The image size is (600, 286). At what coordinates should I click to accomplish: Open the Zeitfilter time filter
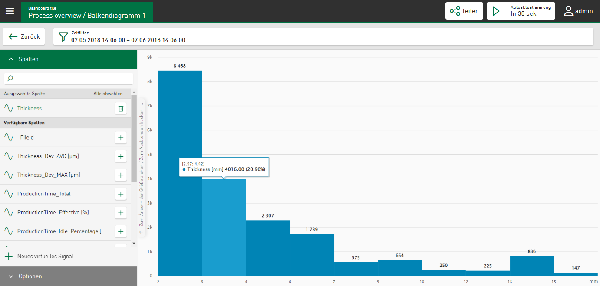323,37
